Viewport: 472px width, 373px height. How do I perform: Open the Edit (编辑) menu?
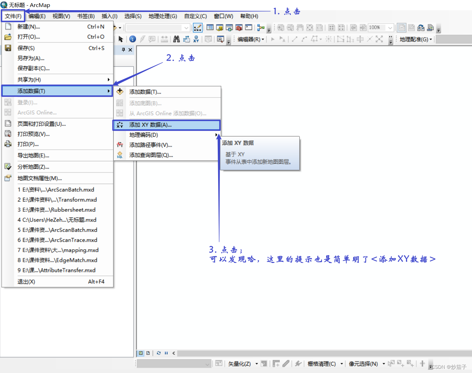coord(37,16)
